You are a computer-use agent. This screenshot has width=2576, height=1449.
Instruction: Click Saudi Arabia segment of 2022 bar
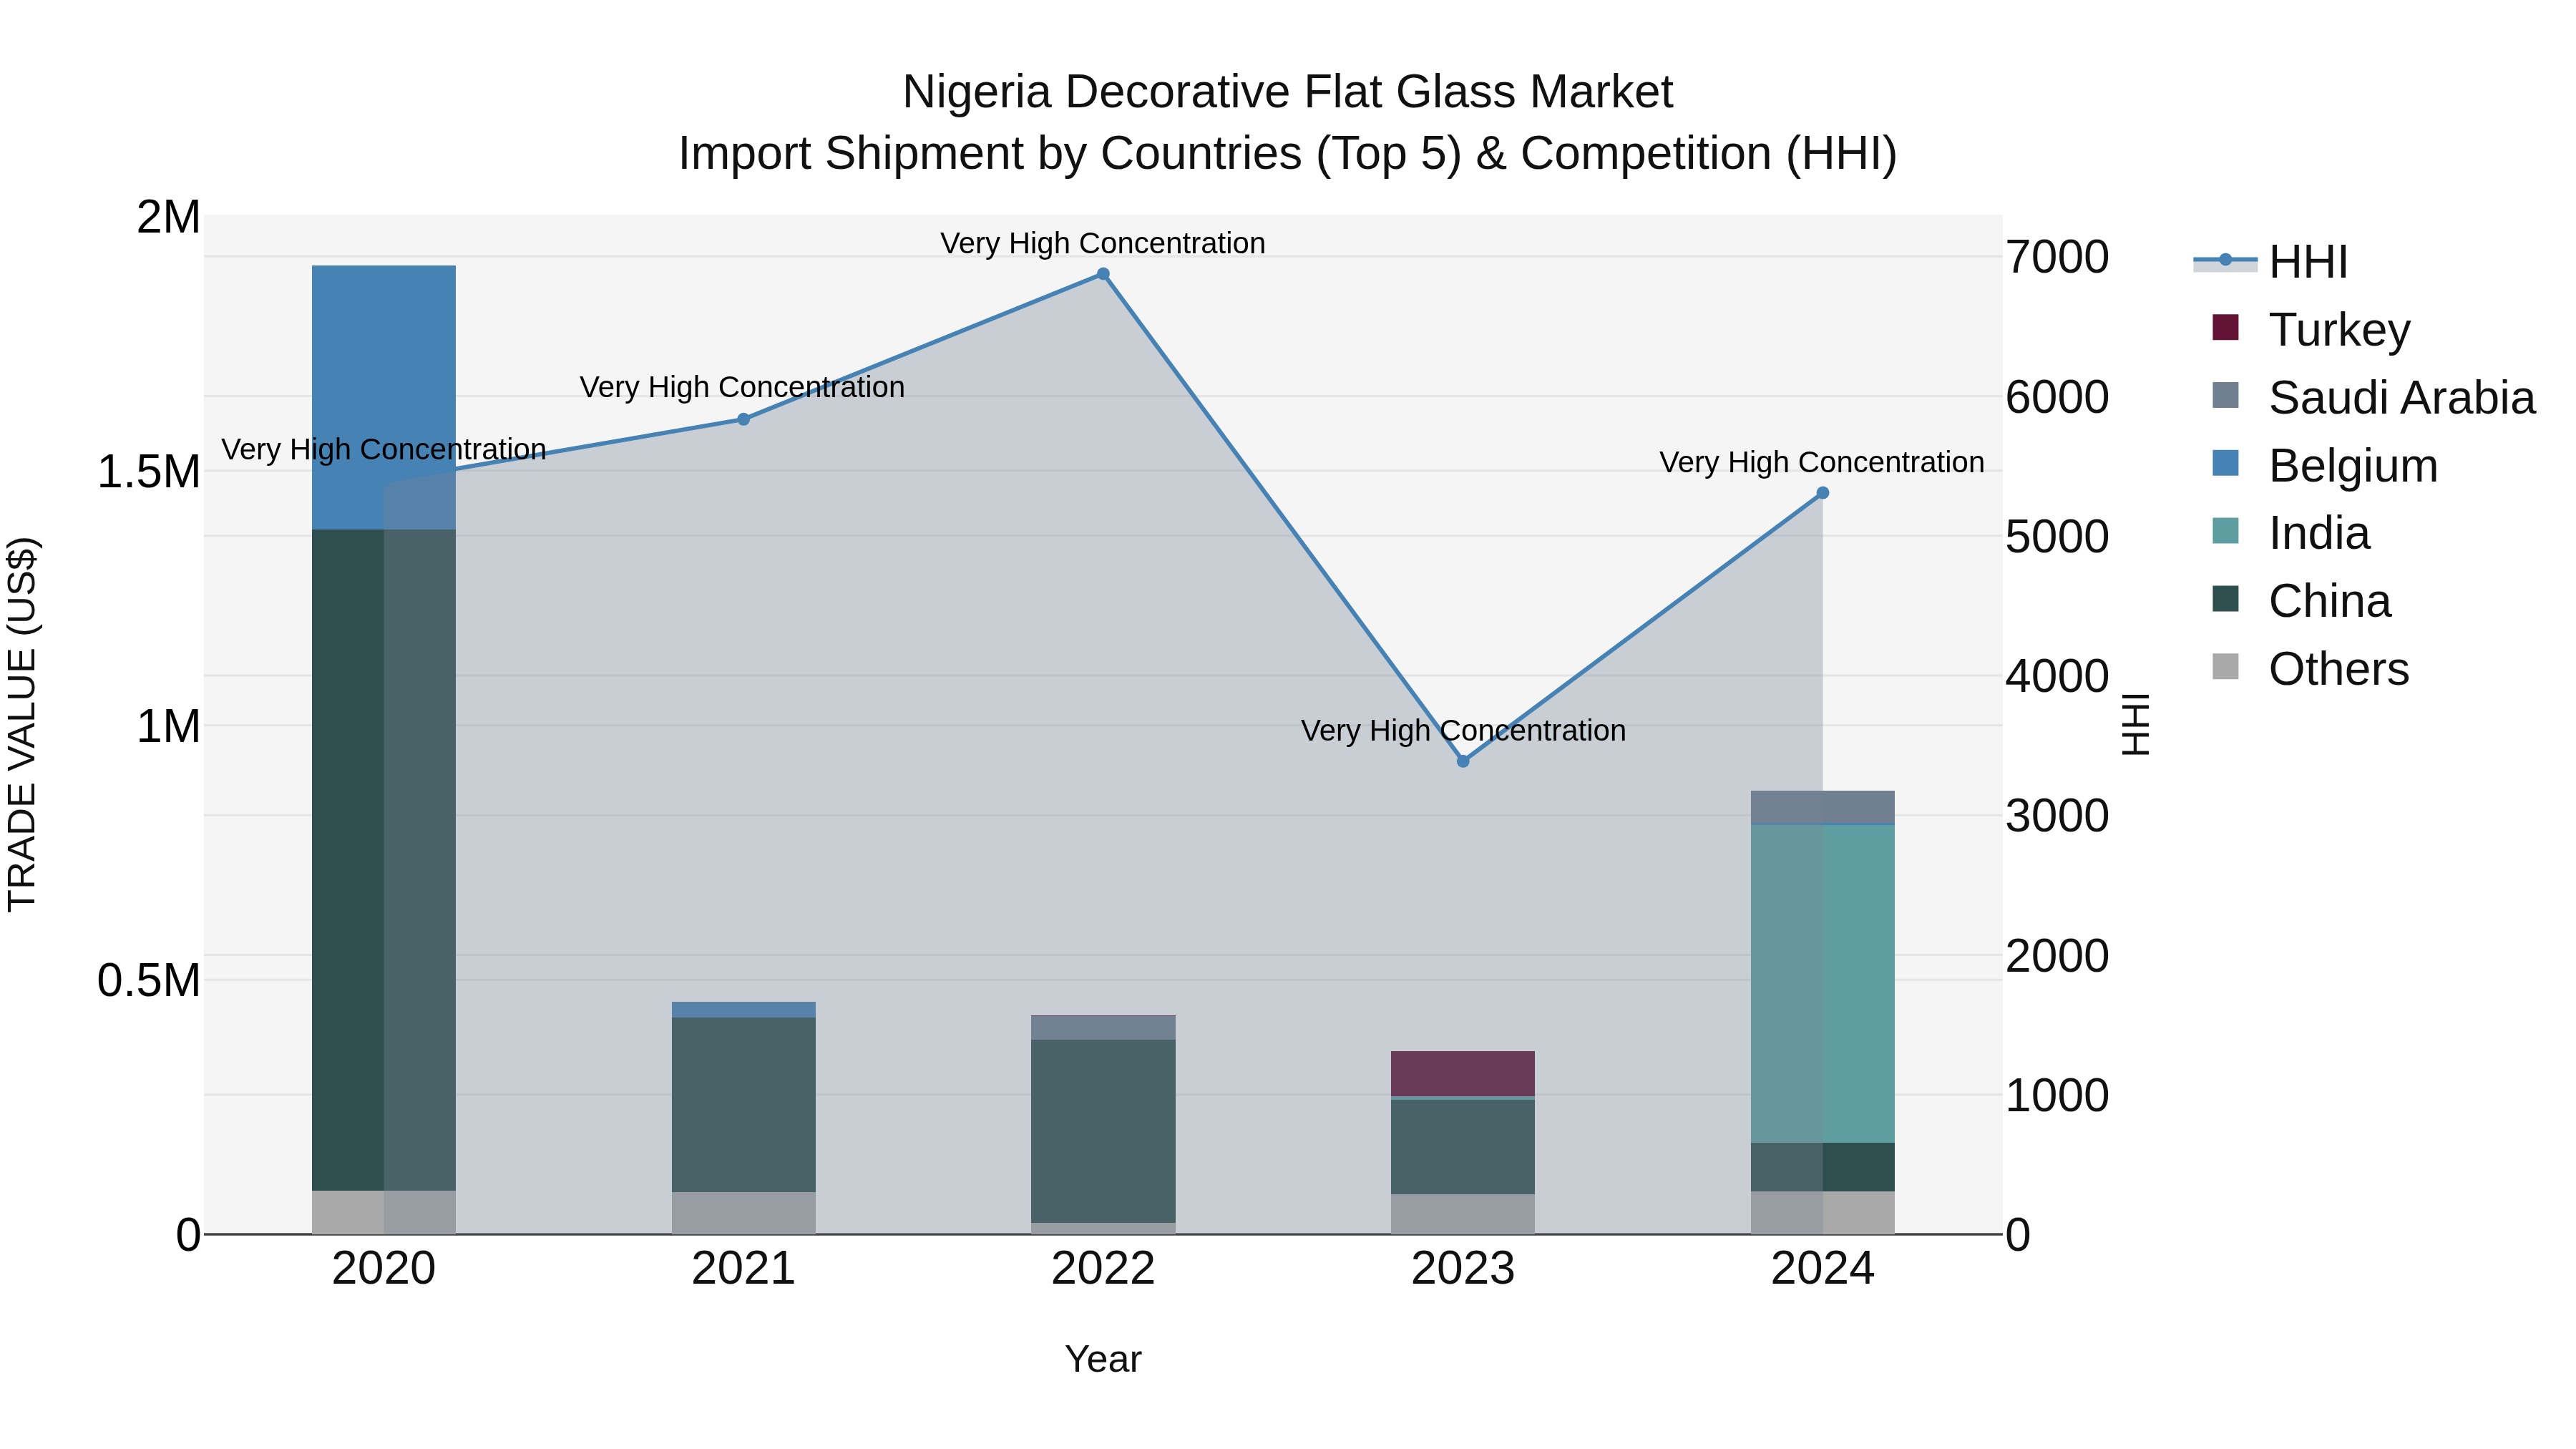(1103, 1028)
